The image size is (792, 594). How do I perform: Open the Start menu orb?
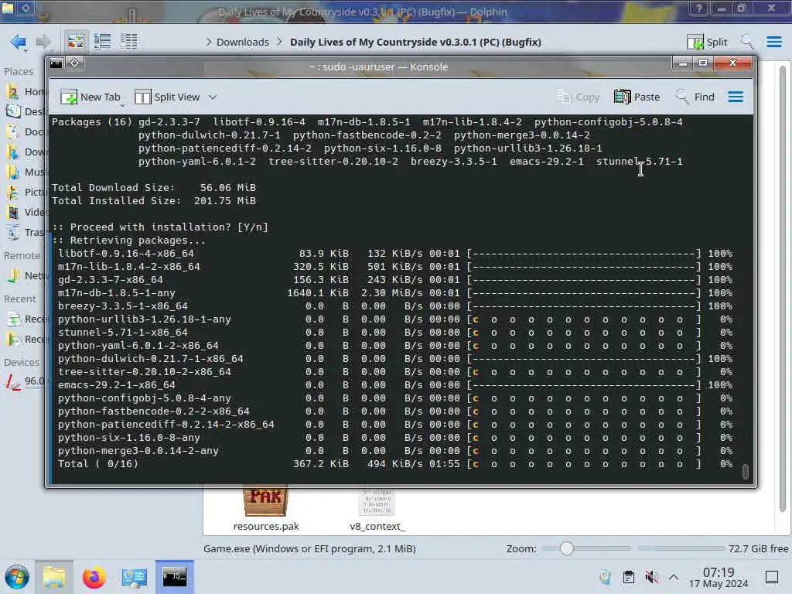[x=17, y=577]
